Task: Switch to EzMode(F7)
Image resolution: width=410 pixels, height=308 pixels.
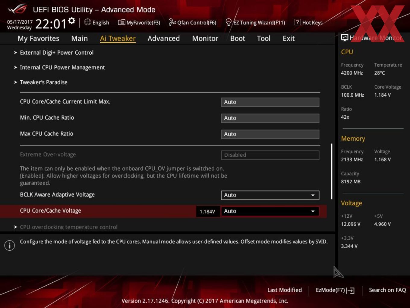Action: (335, 290)
